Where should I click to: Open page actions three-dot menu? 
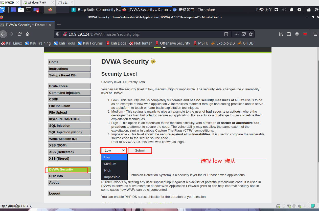(x=236, y=34)
